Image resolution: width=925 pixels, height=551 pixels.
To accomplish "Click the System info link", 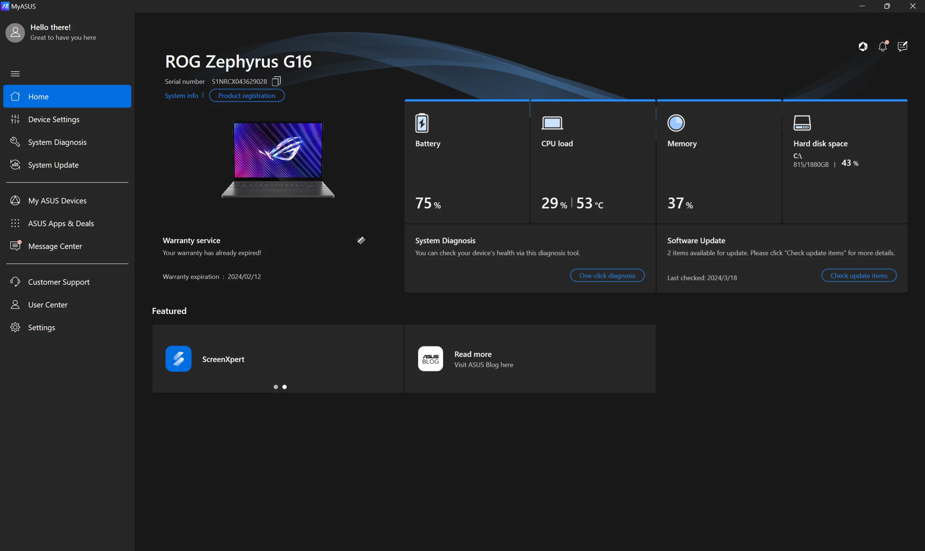I will click(x=181, y=95).
